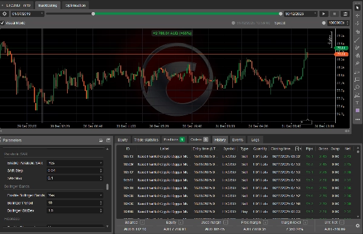Image resolution: width=363 pixels, height=234 pixels.
Task: Open more drawing tools ellipsis menu
Action: pyautogui.click(x=358, y=119)
